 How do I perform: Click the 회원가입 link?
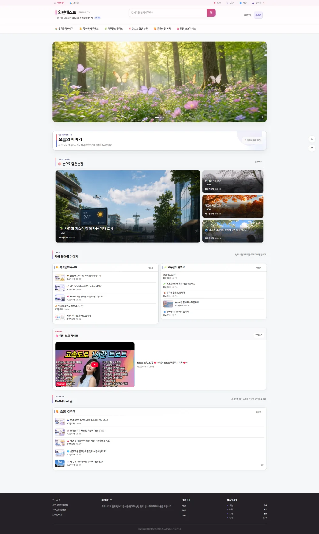coord(248,15)
